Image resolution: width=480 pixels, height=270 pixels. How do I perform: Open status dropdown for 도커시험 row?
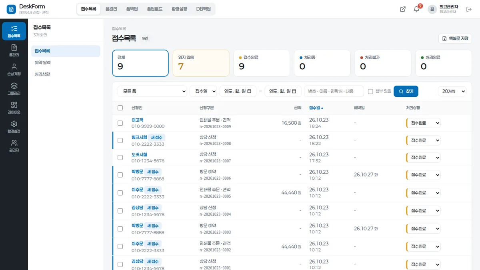click(x=424, y=158)
